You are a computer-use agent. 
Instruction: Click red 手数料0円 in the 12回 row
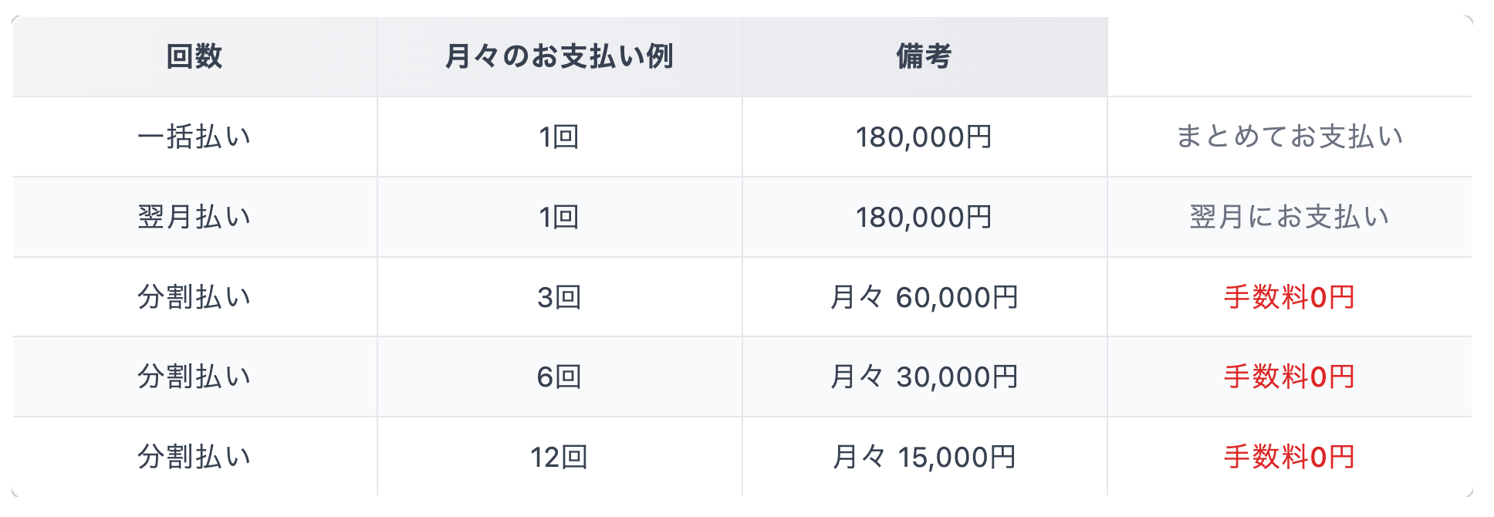click(1289, 457)
